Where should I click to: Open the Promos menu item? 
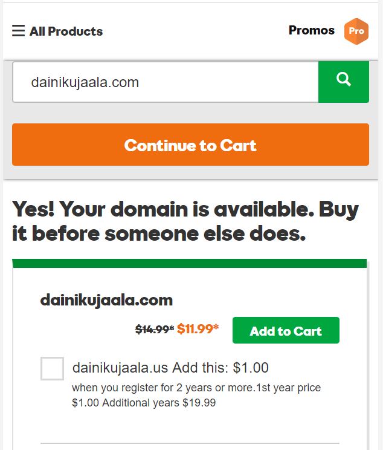311,30
